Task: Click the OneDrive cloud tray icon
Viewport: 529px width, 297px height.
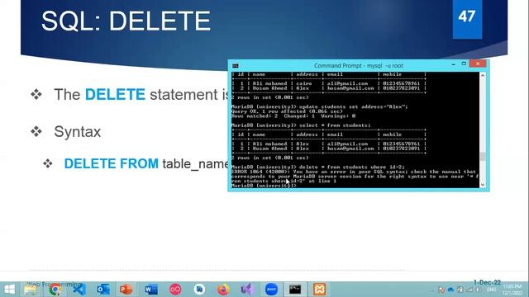Action: pyautogui.click(x=450, y=290)
